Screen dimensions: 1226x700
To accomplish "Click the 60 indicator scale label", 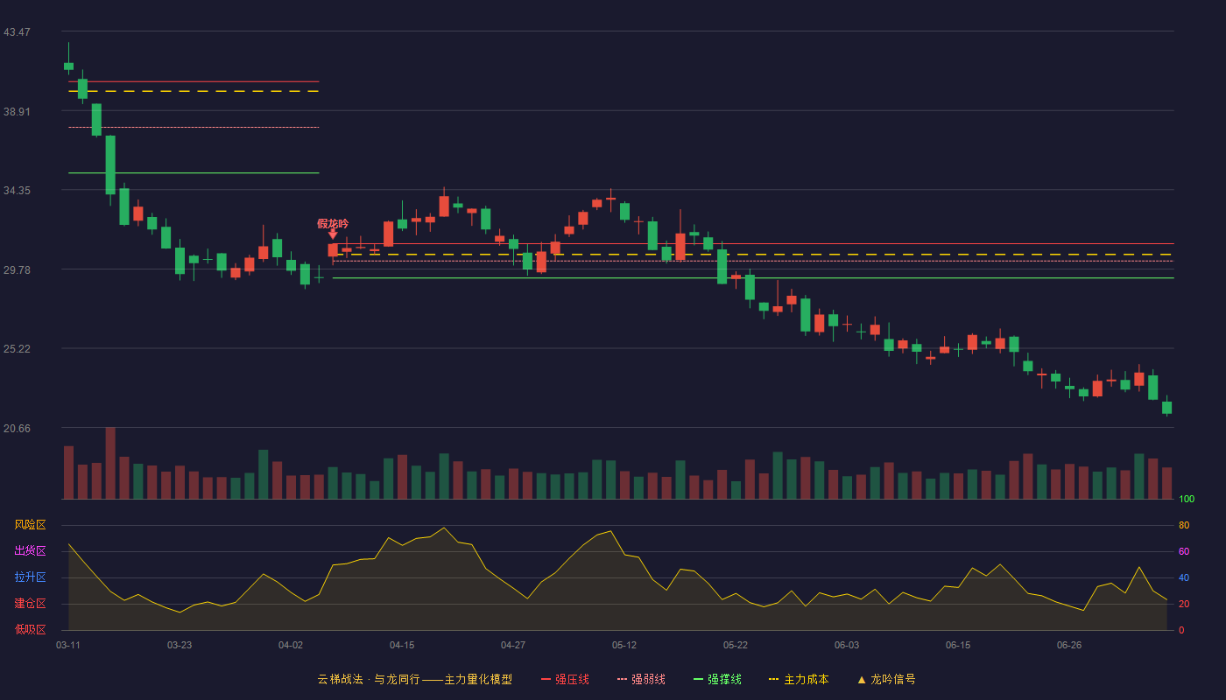I will click(x=1184, y=552).
